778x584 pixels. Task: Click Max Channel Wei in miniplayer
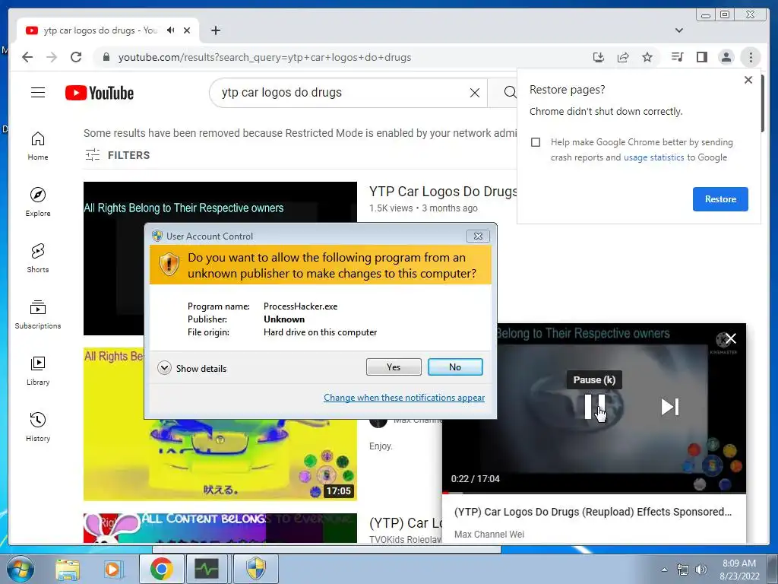pyautogui.click(x=489, y=535)
